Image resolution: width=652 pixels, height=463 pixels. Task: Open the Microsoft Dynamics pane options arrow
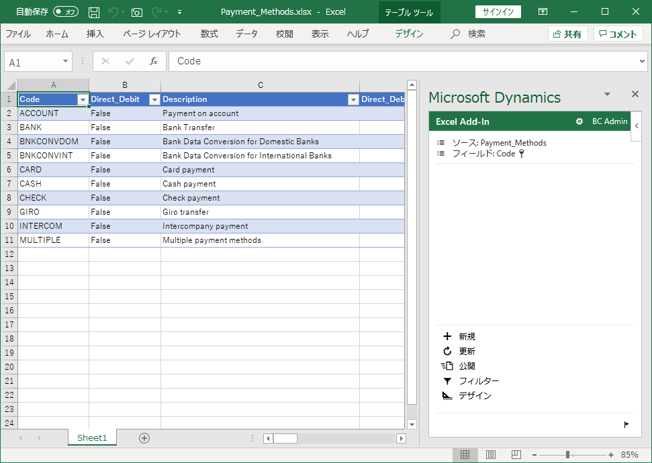coord(607,95)
